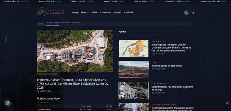Open the News menu item
The width and height of the screenshot is (231, 111).
tap(95, 13)
